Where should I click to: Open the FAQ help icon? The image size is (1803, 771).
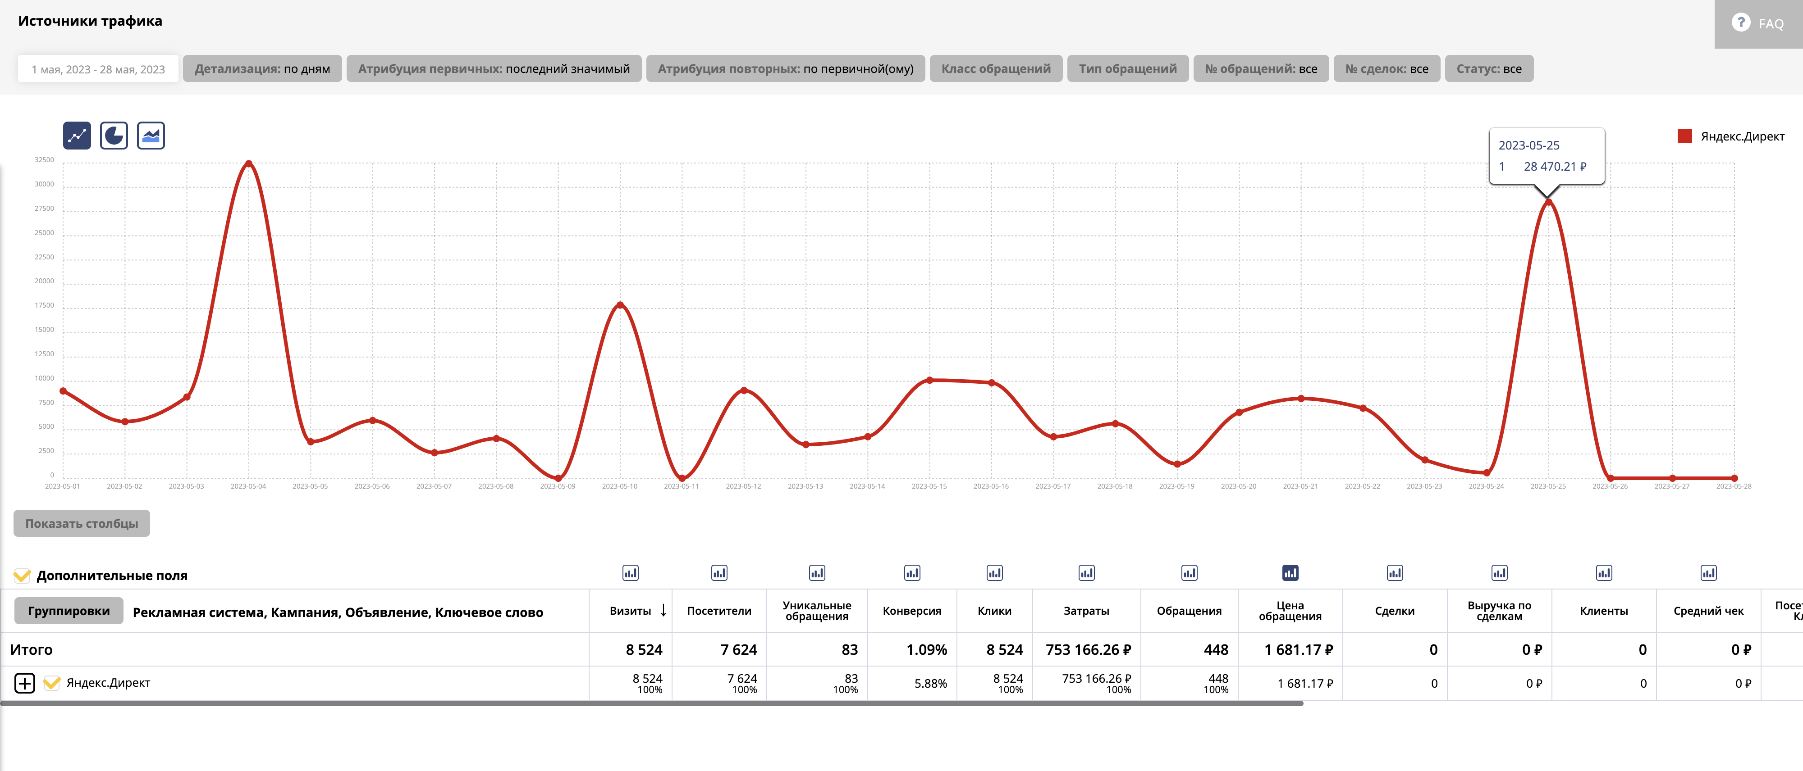coord(1741,23)
